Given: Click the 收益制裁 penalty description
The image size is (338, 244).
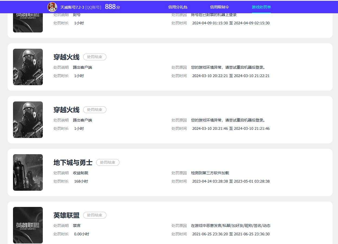Looking at the screenshot, I should [x=81, y=173].
